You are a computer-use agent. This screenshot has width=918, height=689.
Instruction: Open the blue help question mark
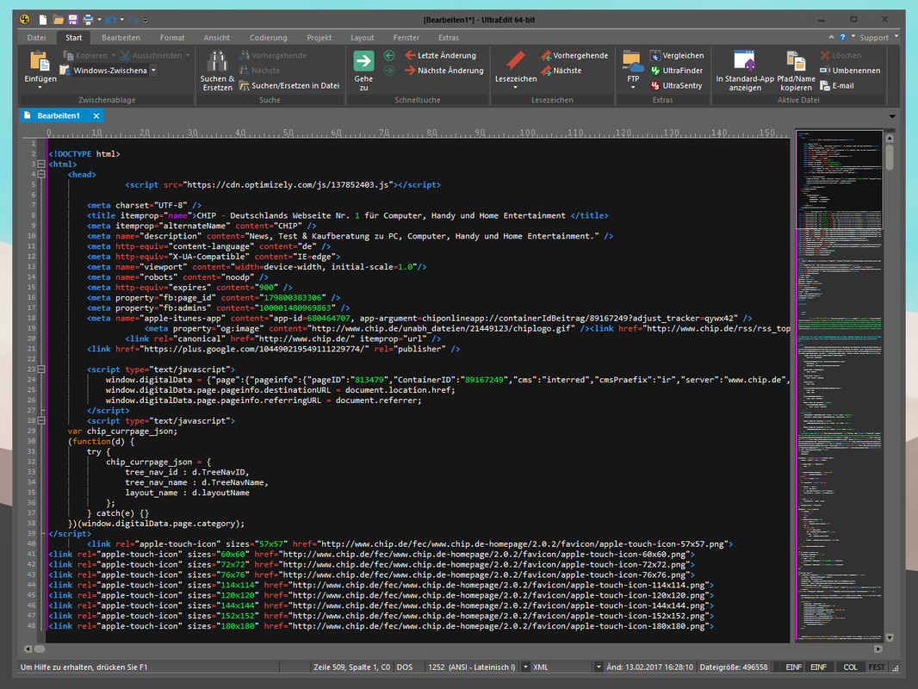tap(842, 37)
